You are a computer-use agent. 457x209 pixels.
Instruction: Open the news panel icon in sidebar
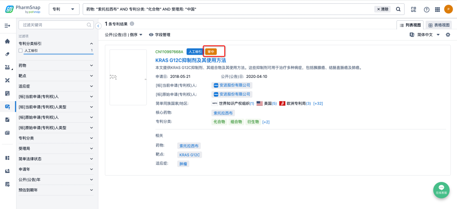[8, 133]
